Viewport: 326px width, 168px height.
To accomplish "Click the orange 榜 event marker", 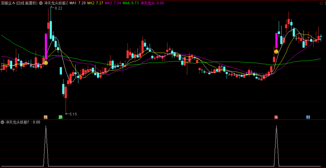I will point(46,117).
